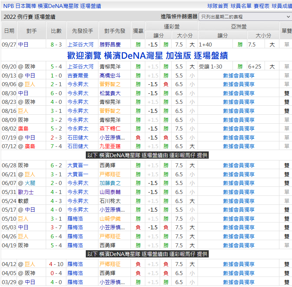Open the 球員成績 link in the header

click(x=282, y=6)
